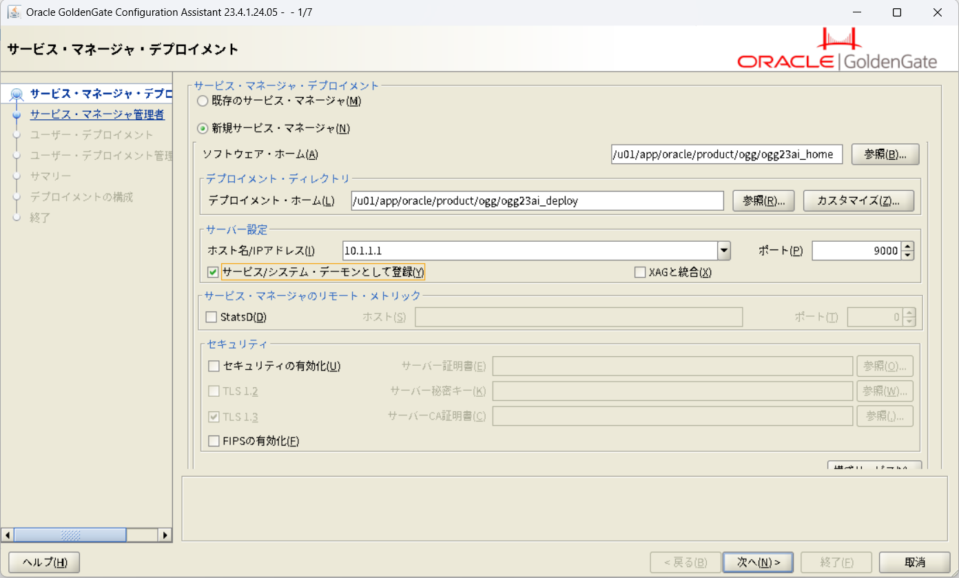Cancel the wizard with 取消
This screenshot has height=578, width=959.
click(914, 562)
